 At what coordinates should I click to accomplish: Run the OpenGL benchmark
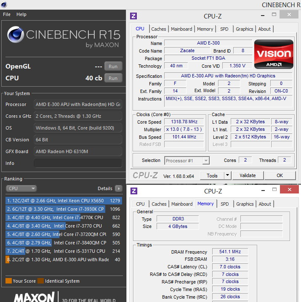click(113, 66)
